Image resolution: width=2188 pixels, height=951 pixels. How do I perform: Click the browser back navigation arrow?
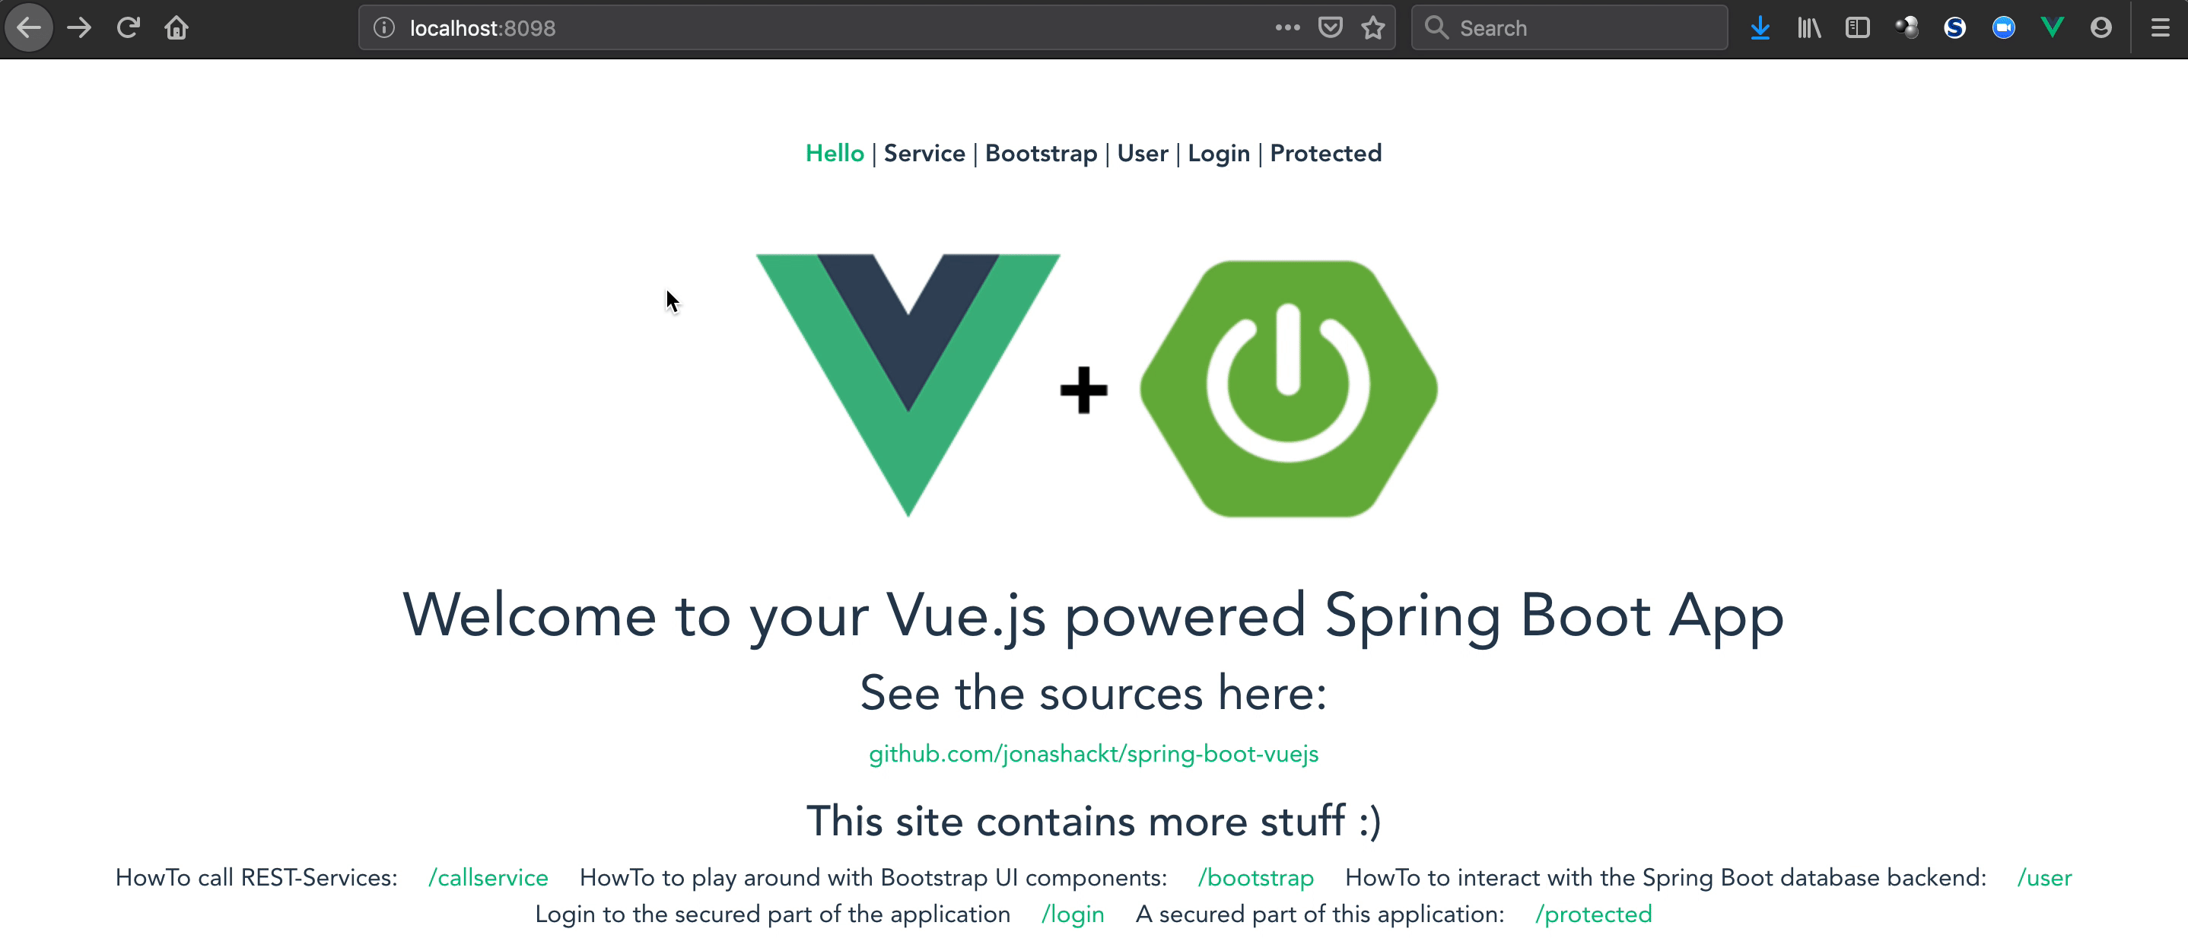(x=30, y=27)
